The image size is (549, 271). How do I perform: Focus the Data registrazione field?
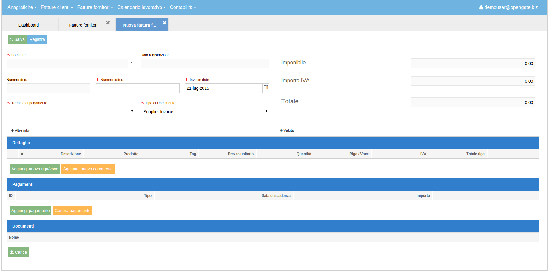[205, 63]
